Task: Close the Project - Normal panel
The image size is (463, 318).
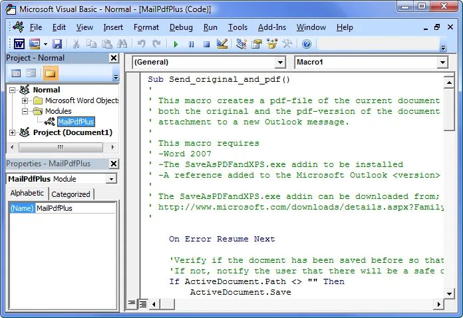Action: (114, 58)
